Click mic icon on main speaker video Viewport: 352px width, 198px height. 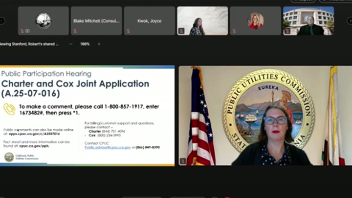tap(183, 161)
